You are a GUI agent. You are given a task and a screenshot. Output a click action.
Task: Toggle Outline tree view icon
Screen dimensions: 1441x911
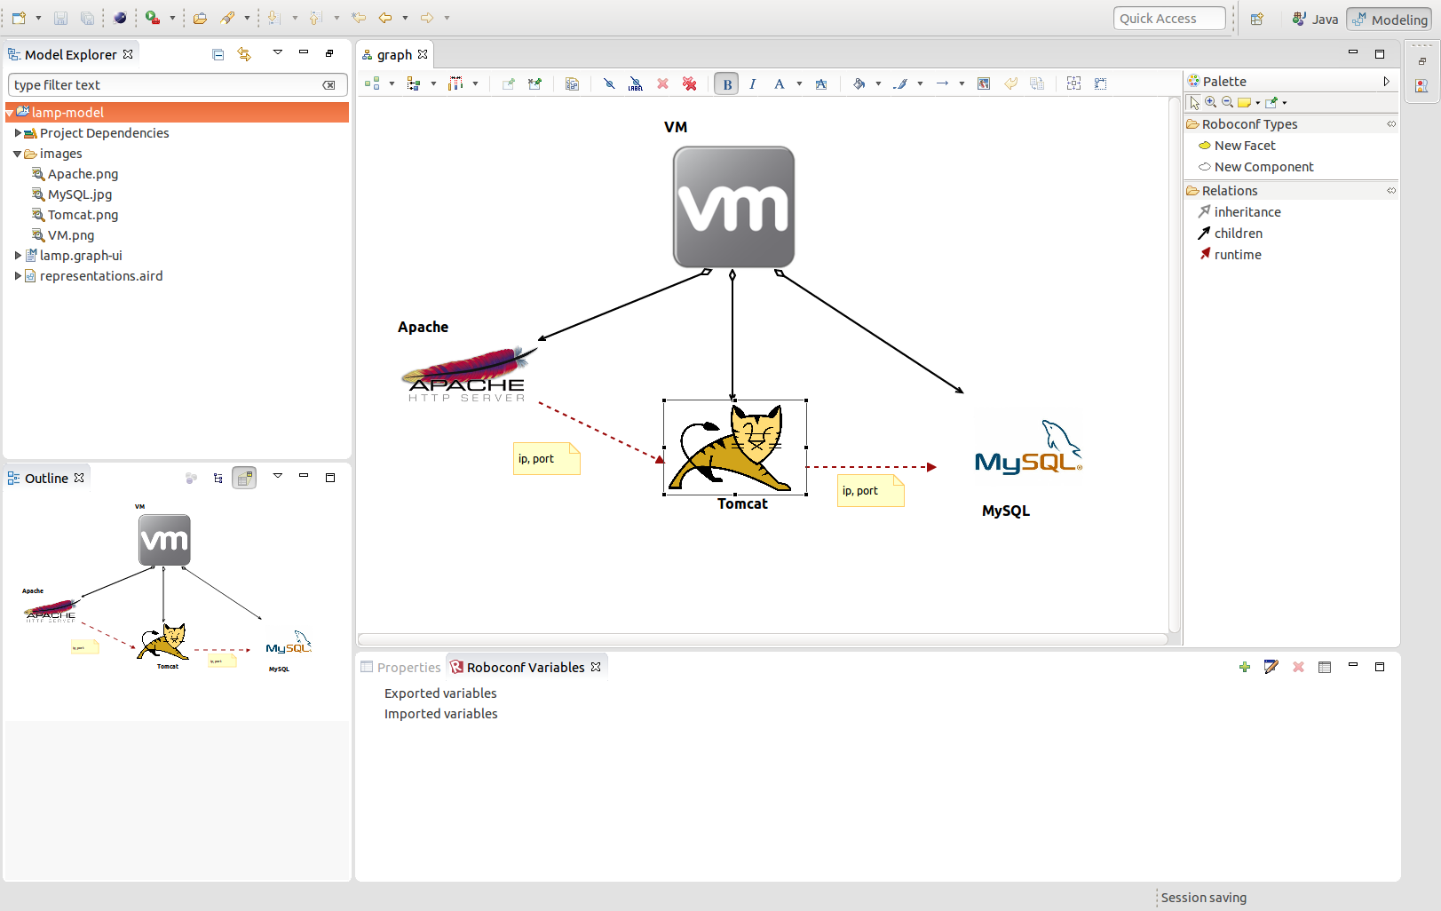[x=218, y=478]
